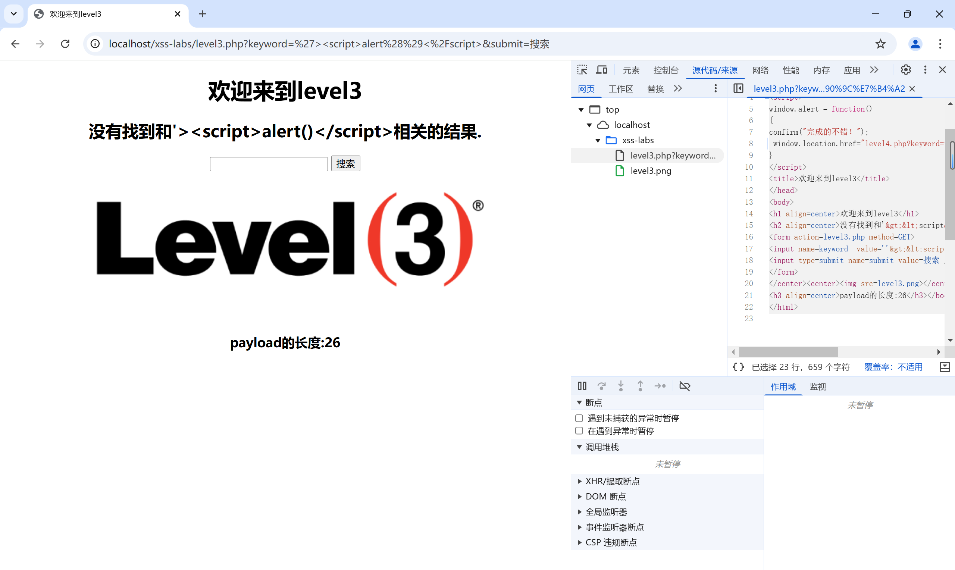Click the step into next function icon
Viewport: 955px width, 570px height.
click(620, 386)
